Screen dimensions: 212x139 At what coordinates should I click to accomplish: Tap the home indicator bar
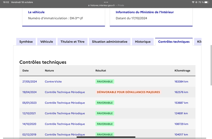106,137
